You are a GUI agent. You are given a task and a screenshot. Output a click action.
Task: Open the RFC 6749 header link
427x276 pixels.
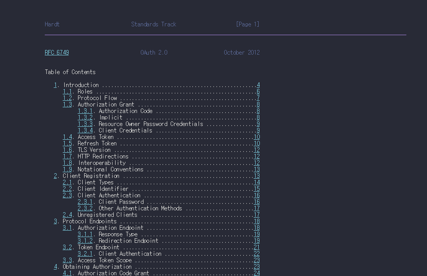(57, 52)
